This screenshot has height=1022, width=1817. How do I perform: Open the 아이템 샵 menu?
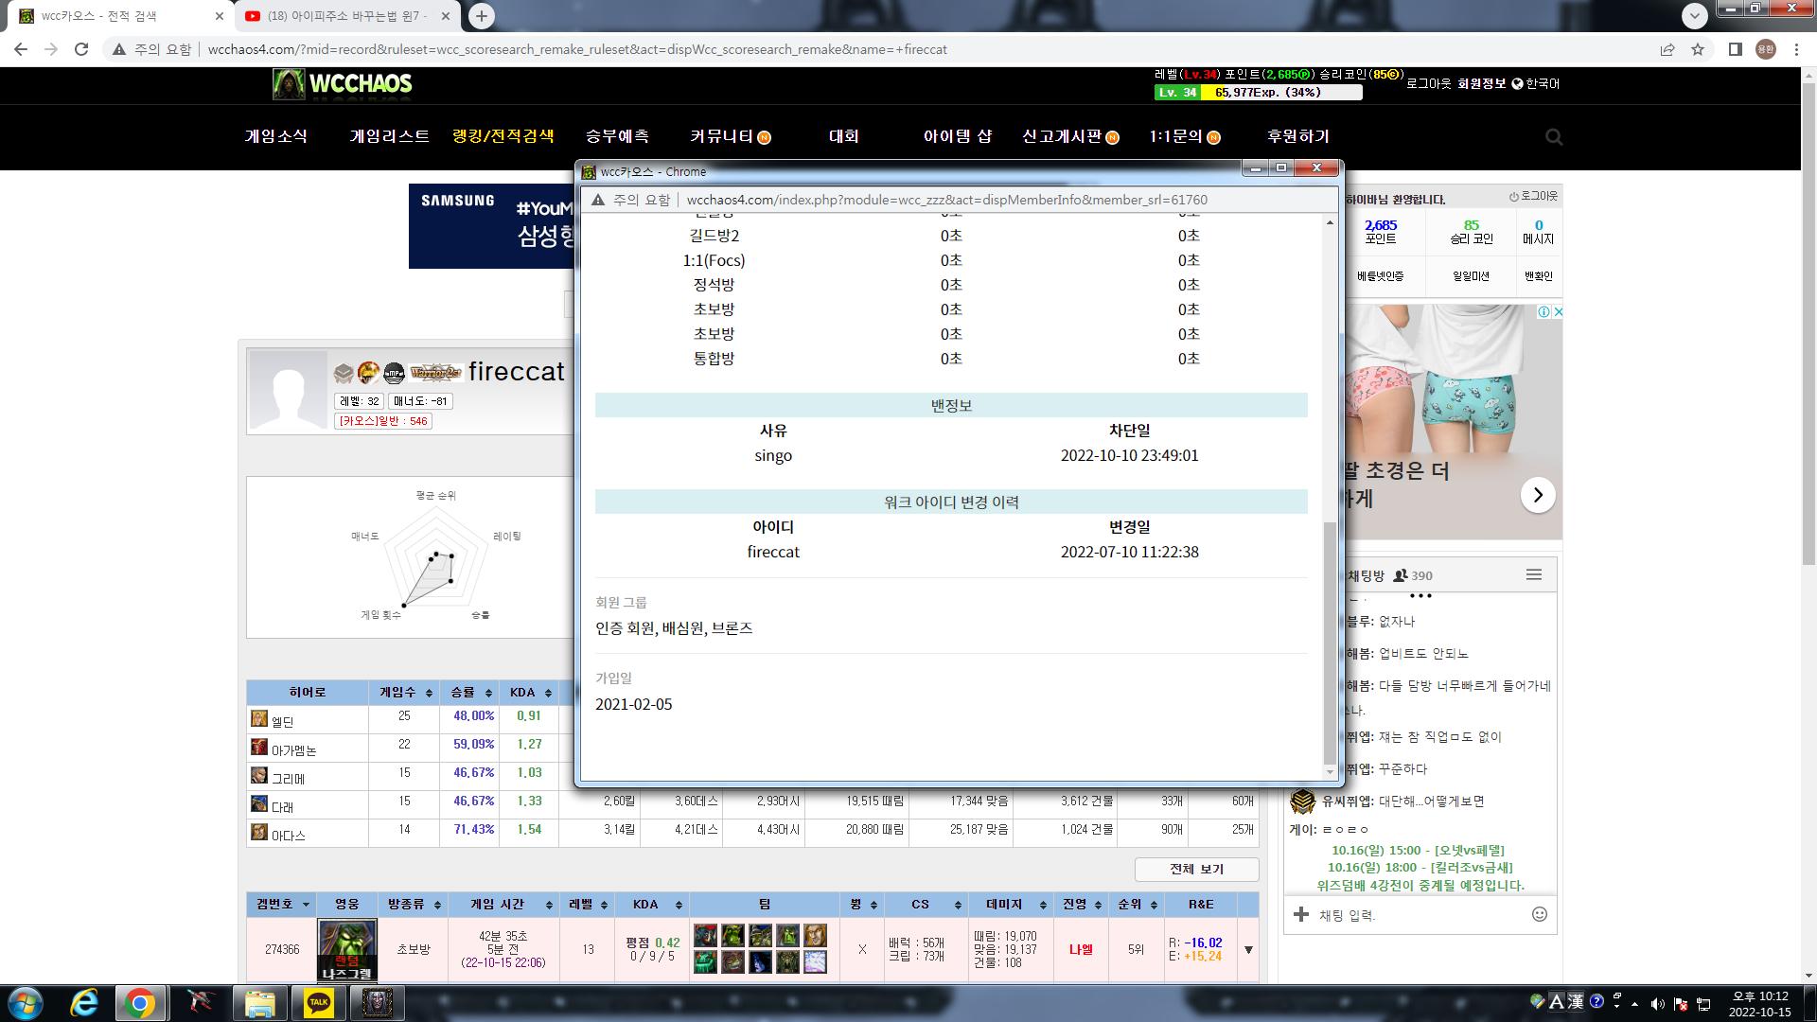[958, 136]
